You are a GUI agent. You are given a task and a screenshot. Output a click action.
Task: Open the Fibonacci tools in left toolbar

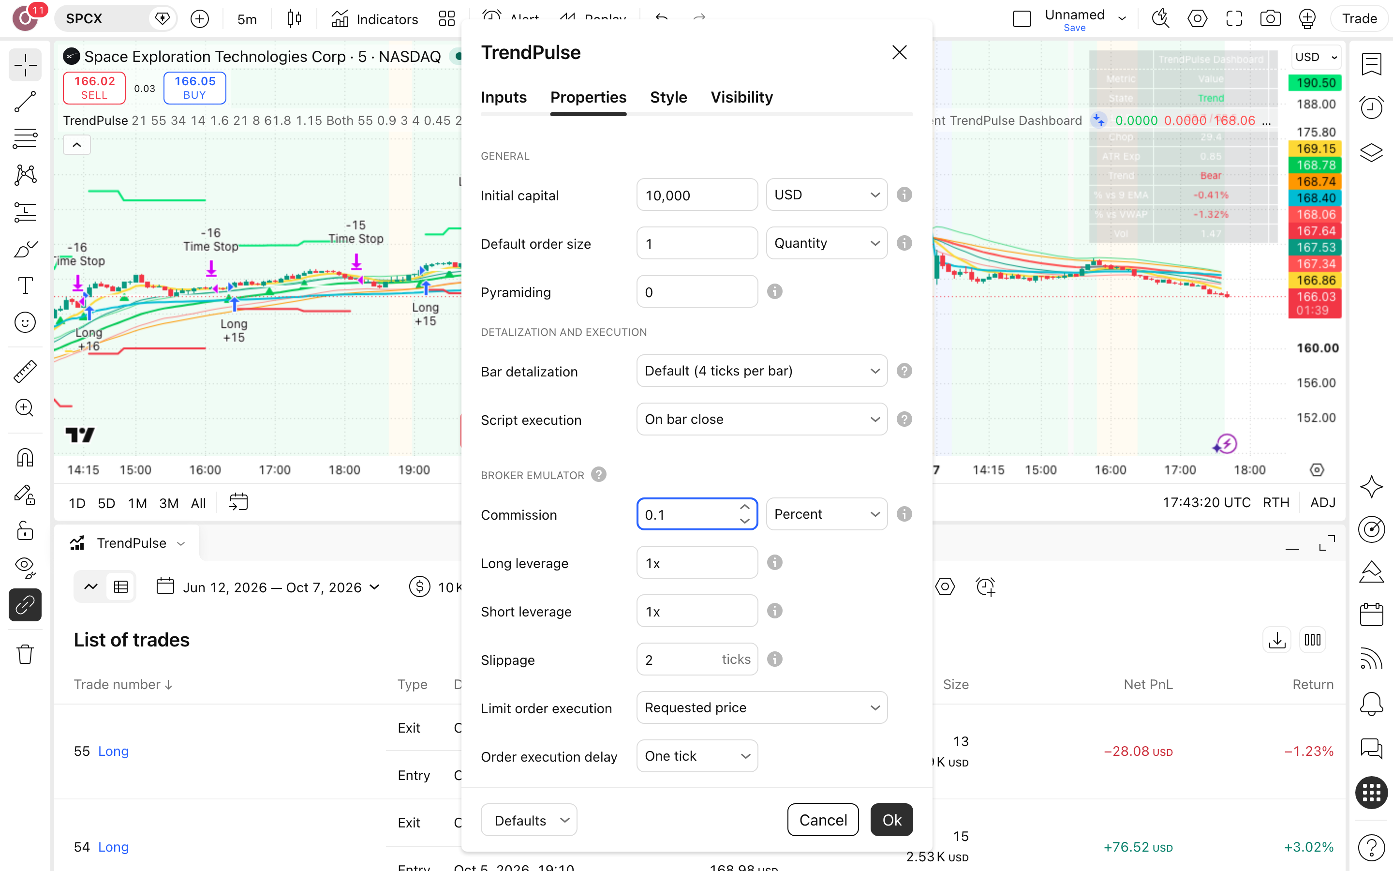coord(25,138)
